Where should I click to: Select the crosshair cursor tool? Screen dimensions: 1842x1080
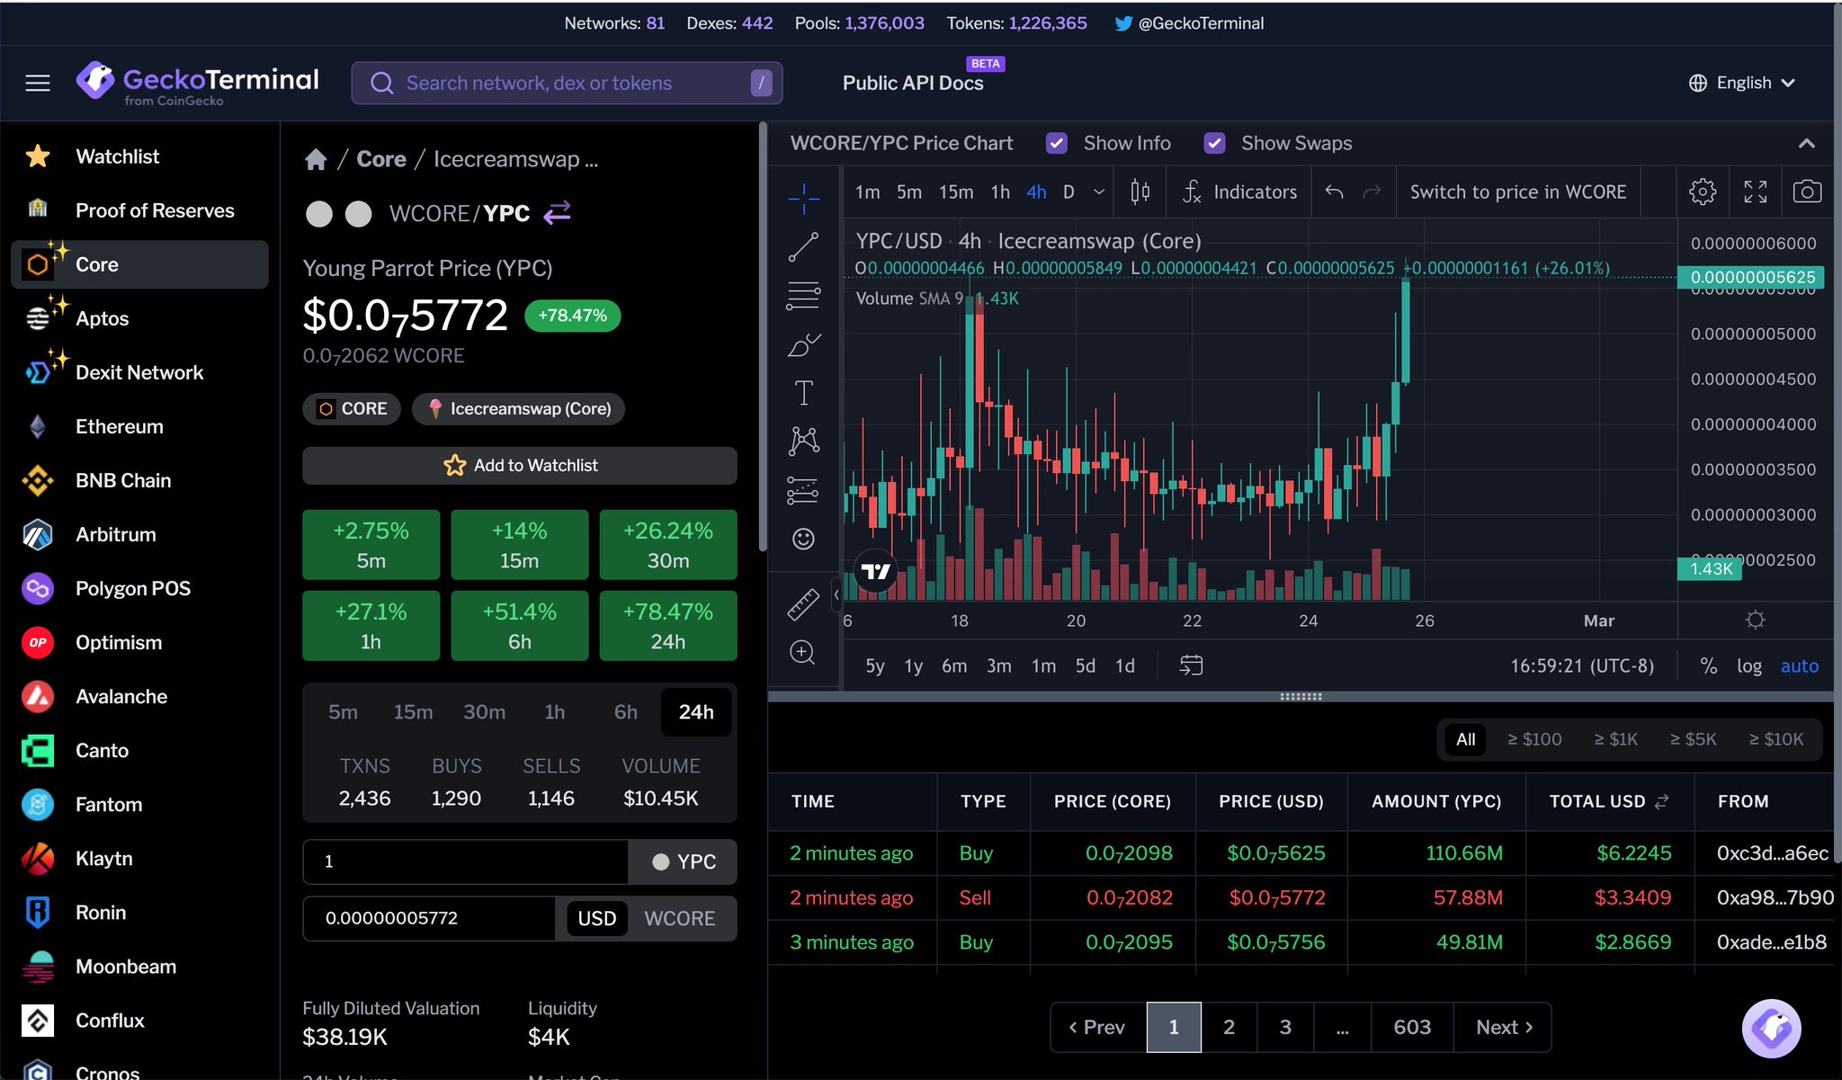tap(803, 198)
